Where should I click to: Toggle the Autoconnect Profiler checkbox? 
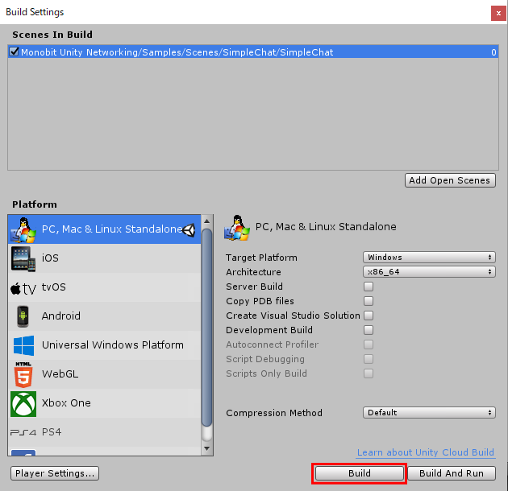tap(369, 345)
